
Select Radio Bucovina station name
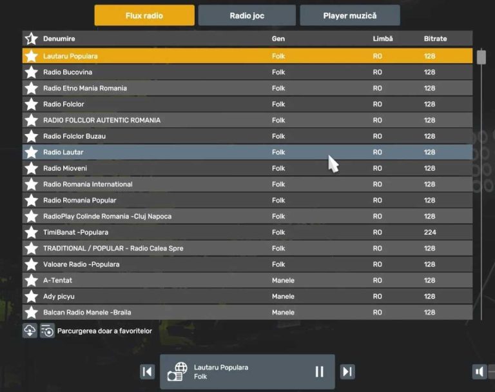[x=68, y=72]
